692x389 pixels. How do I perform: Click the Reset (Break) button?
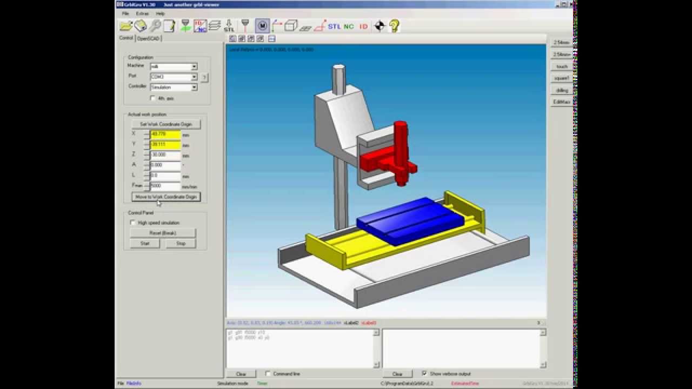tap(163, 233)
